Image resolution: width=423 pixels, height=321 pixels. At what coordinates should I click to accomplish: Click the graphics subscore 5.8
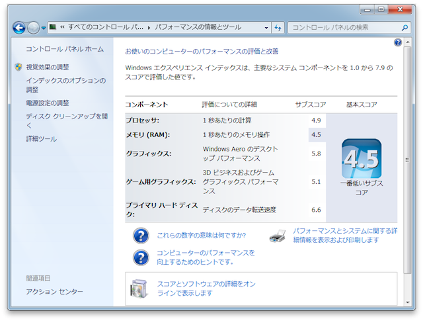click(x=316, y=154)
